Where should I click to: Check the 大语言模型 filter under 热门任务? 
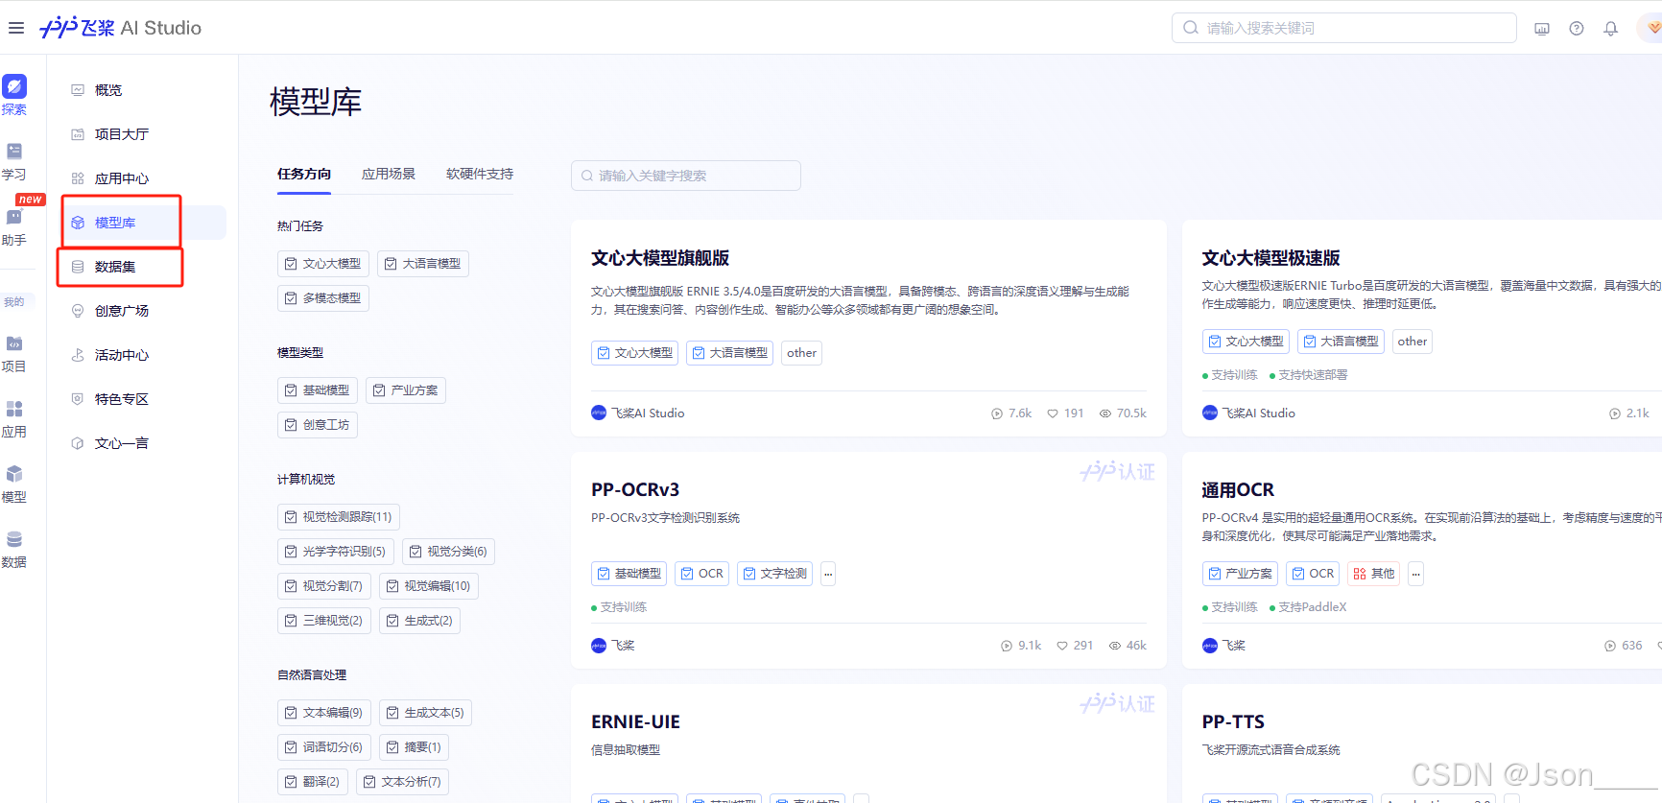(x=423, y=264)
